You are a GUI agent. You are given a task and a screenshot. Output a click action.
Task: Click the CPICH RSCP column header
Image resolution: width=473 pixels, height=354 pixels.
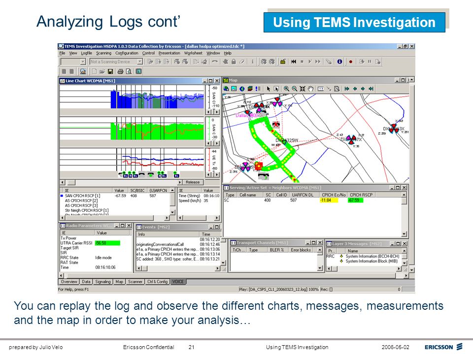click(x=361, y=195)
